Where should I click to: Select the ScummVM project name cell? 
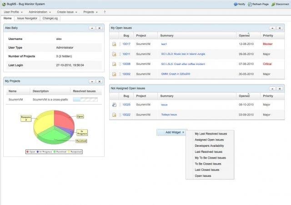click(x=15, y=100)
